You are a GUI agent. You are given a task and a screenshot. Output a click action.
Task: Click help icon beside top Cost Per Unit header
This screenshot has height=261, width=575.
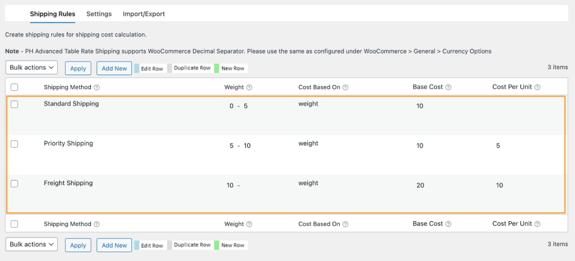(537, 87)
